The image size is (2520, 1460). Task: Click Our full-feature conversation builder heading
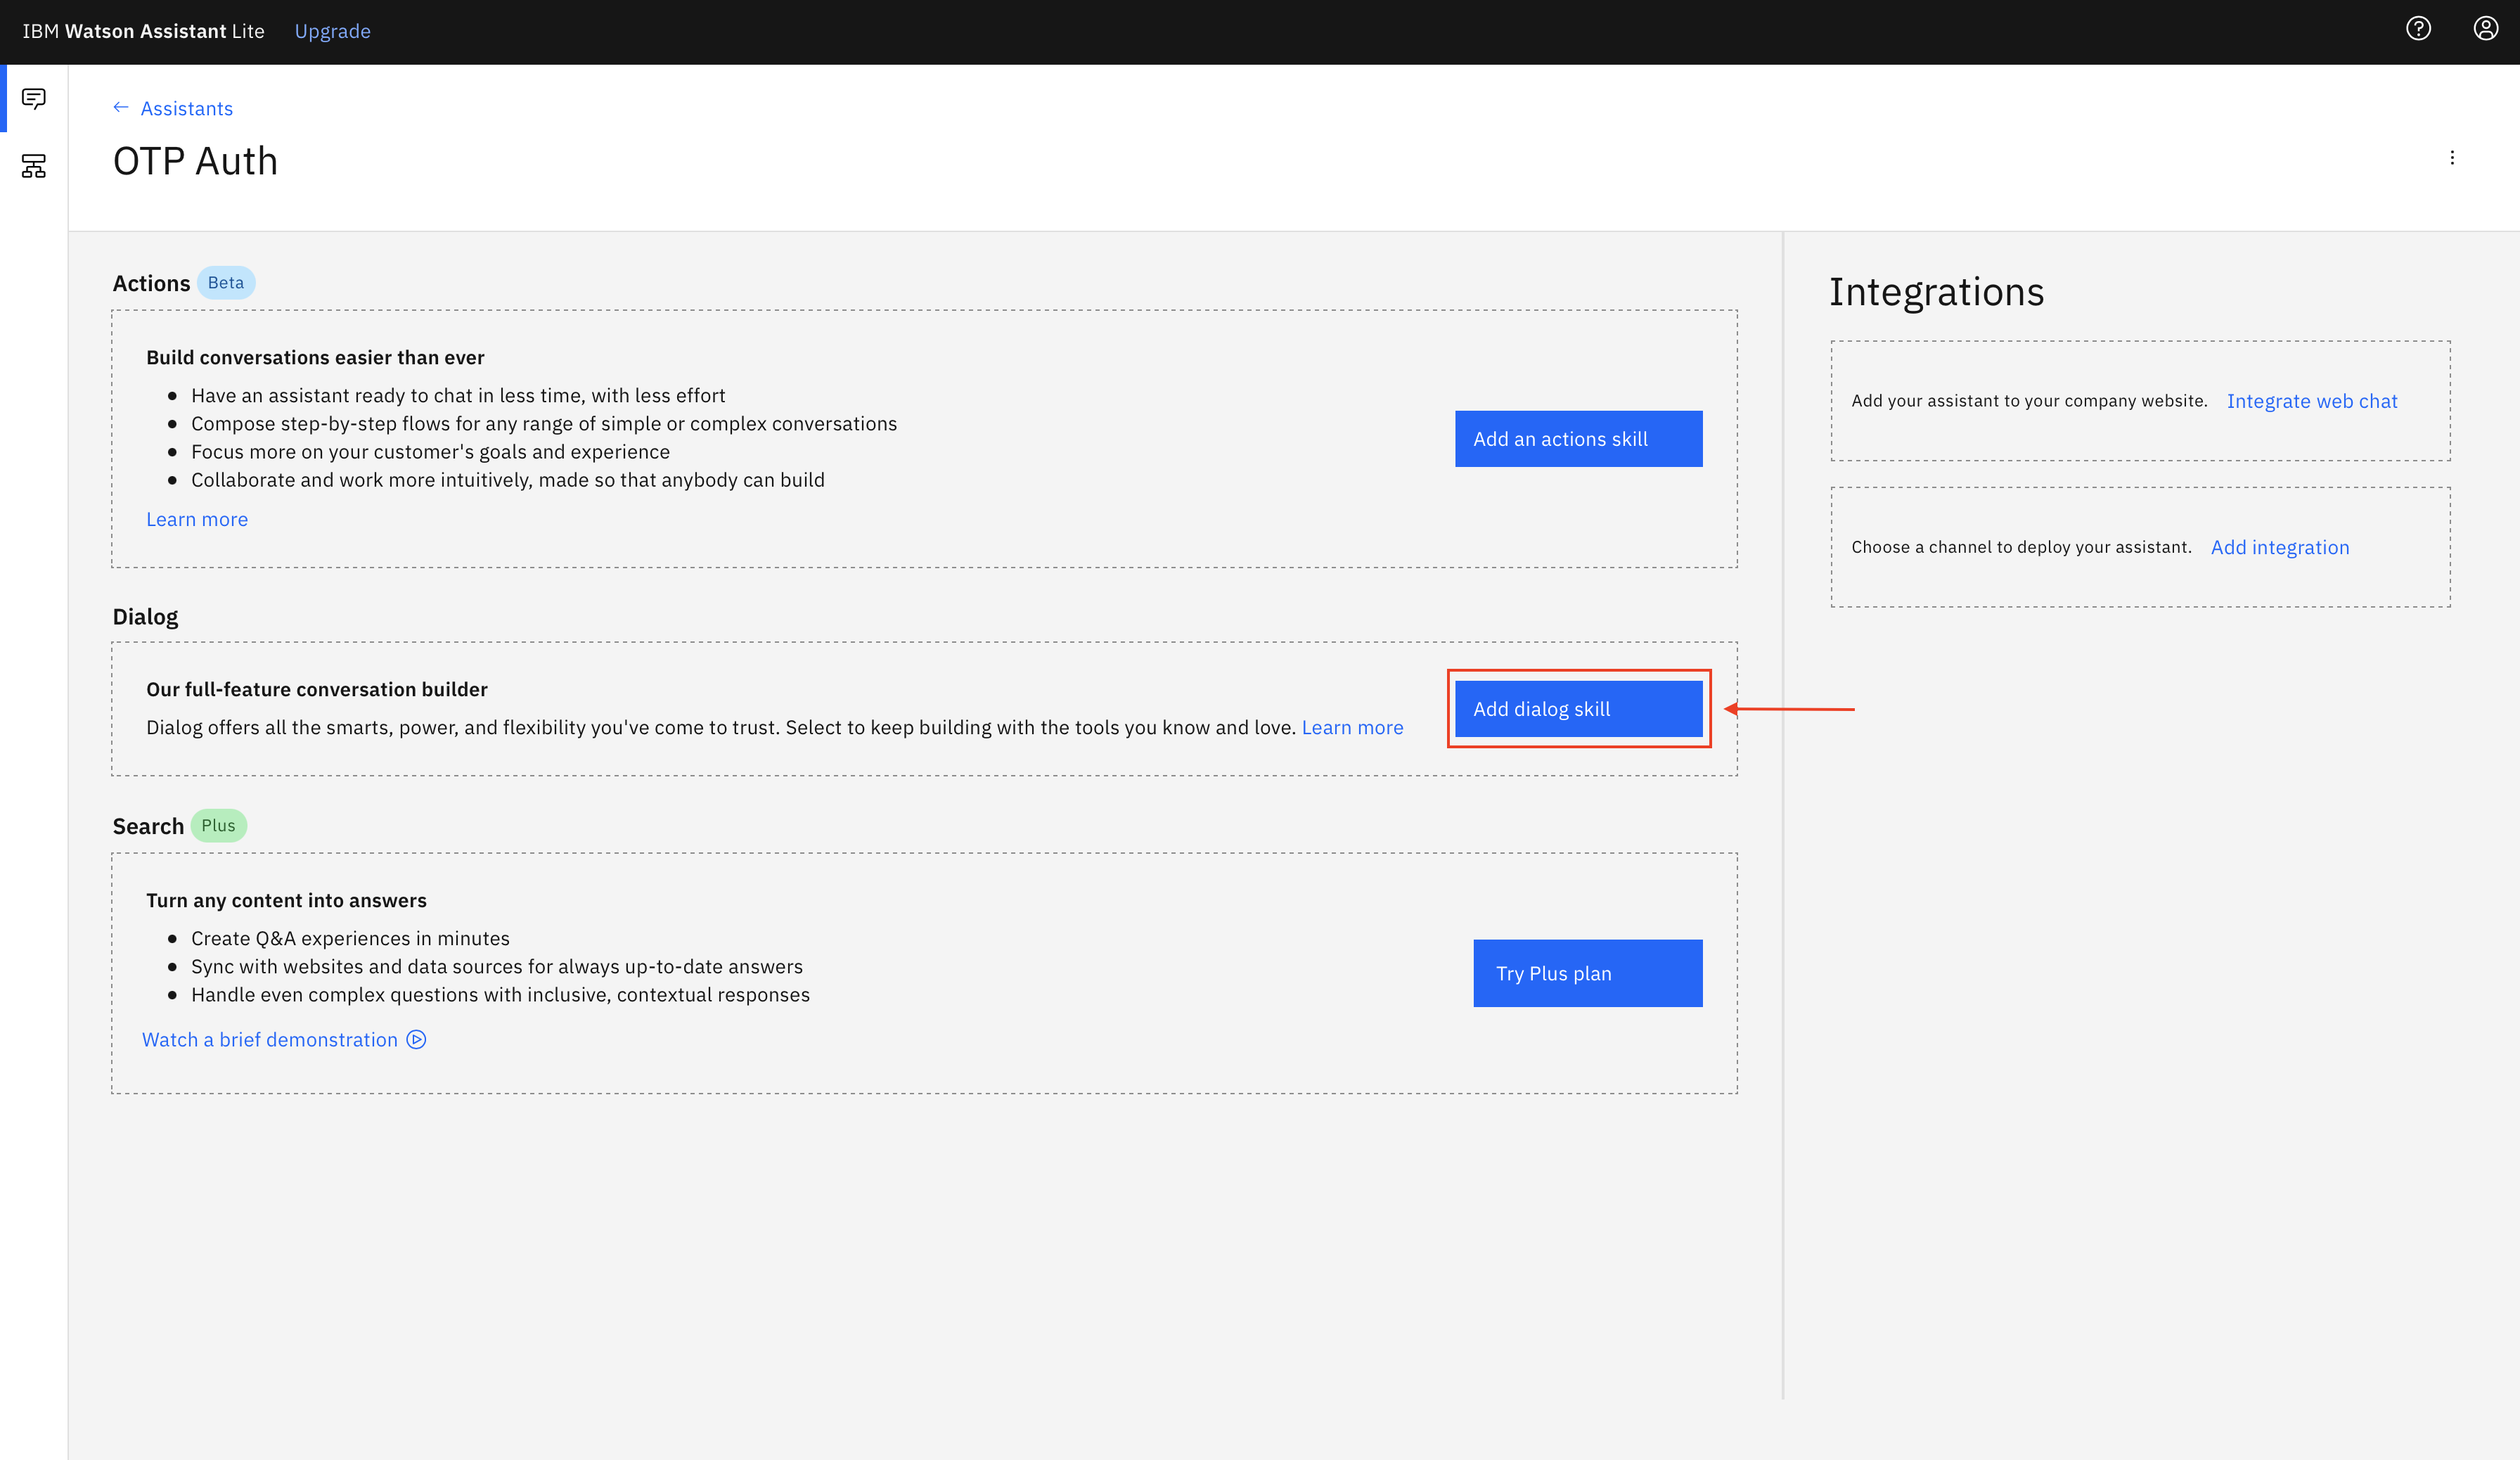317,690
